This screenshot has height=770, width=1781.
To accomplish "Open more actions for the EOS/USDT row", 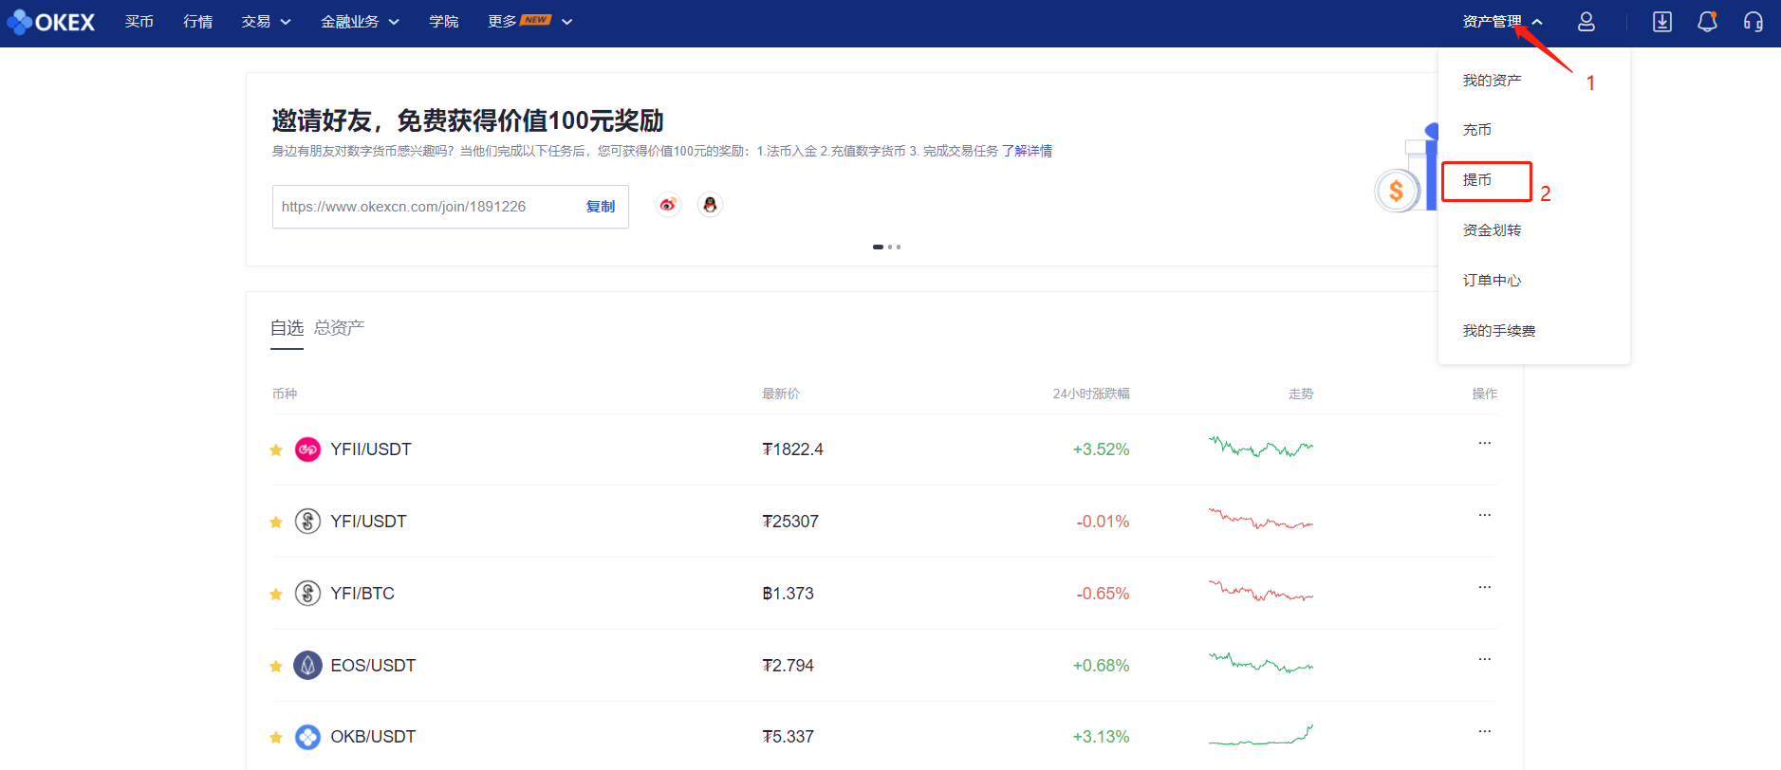I will 1484,659.
